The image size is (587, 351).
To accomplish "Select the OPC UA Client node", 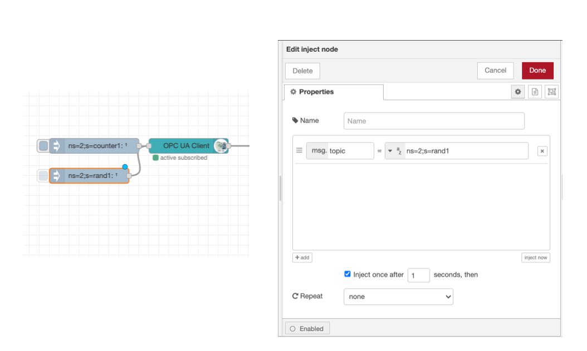I will (186, 146).
